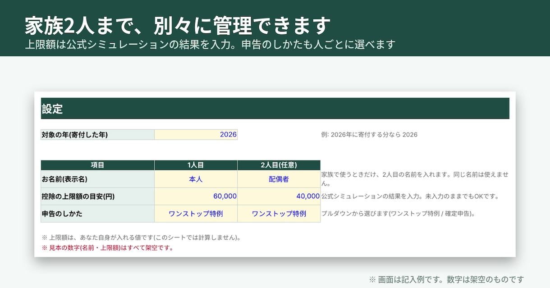Image resolution: width=550 pixels, height=288 pixels.
Task: Select the 対象の年(寄付した年) label cell
Action: tap(97, 134)
